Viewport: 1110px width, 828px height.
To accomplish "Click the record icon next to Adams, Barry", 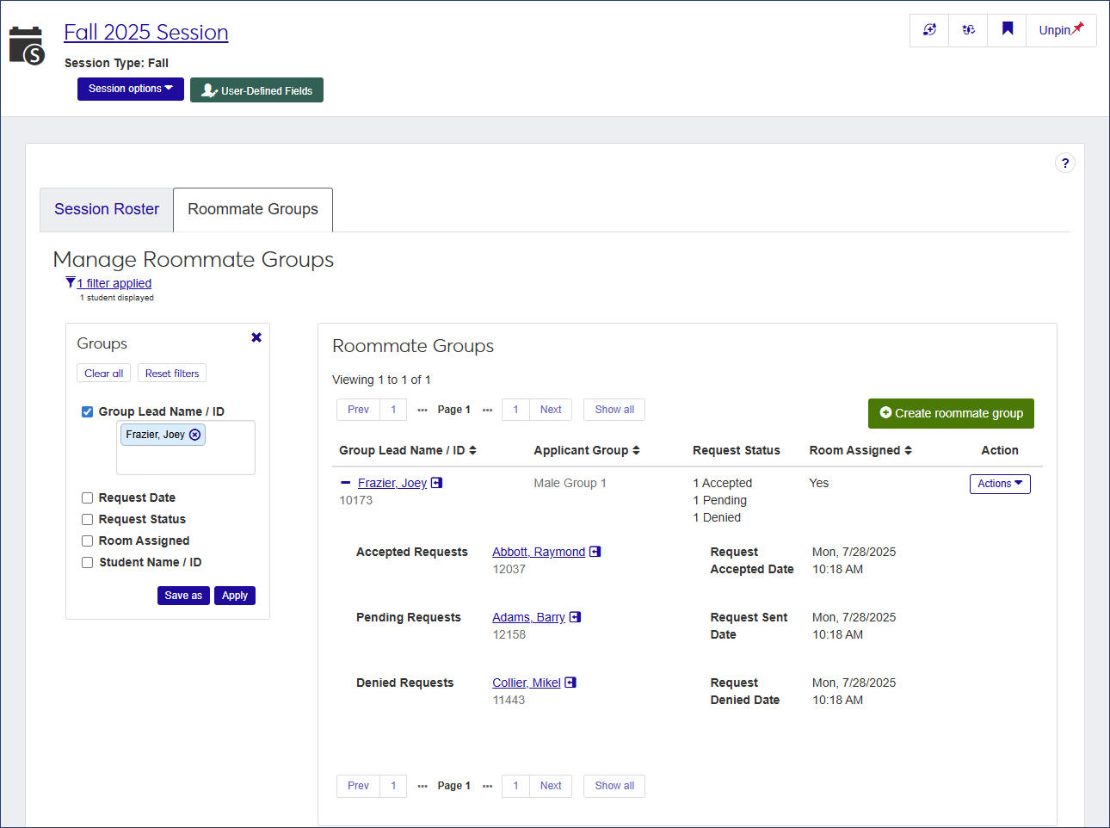I will [575, 616].
